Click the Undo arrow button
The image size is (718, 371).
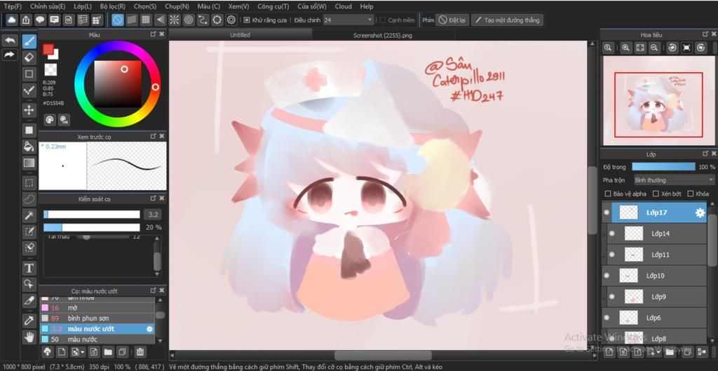click(x=10, y=40)
